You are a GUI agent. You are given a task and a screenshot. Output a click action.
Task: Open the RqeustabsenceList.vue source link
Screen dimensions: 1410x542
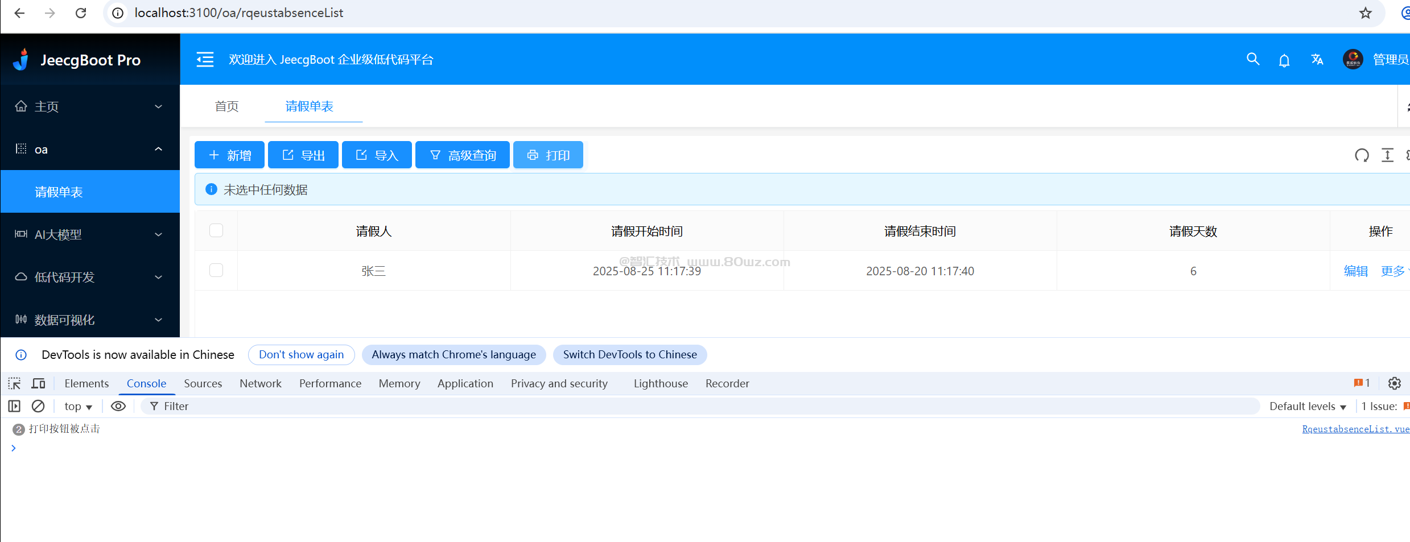(x=1356, y=429)
